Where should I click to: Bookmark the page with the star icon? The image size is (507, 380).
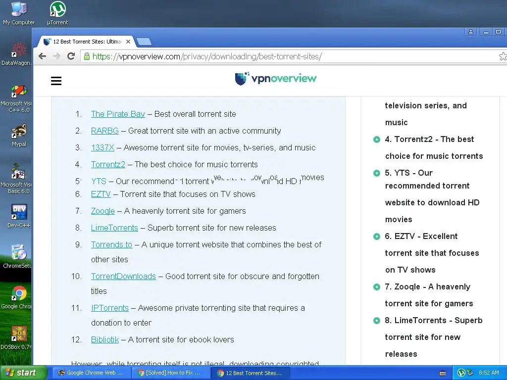503,56
